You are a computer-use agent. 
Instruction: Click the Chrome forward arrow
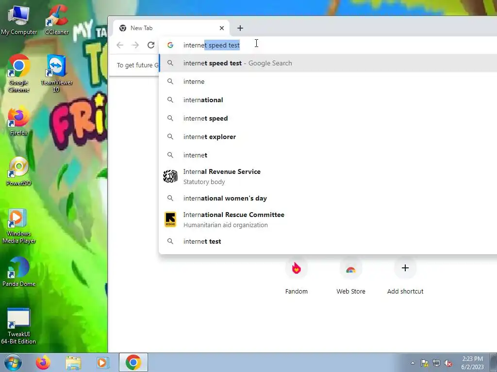coord(135,45)
